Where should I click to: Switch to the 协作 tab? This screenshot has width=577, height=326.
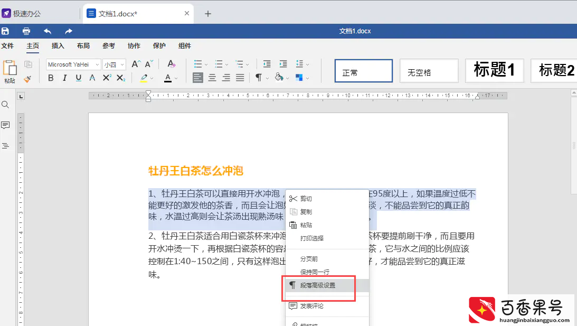tap(134, 45)
